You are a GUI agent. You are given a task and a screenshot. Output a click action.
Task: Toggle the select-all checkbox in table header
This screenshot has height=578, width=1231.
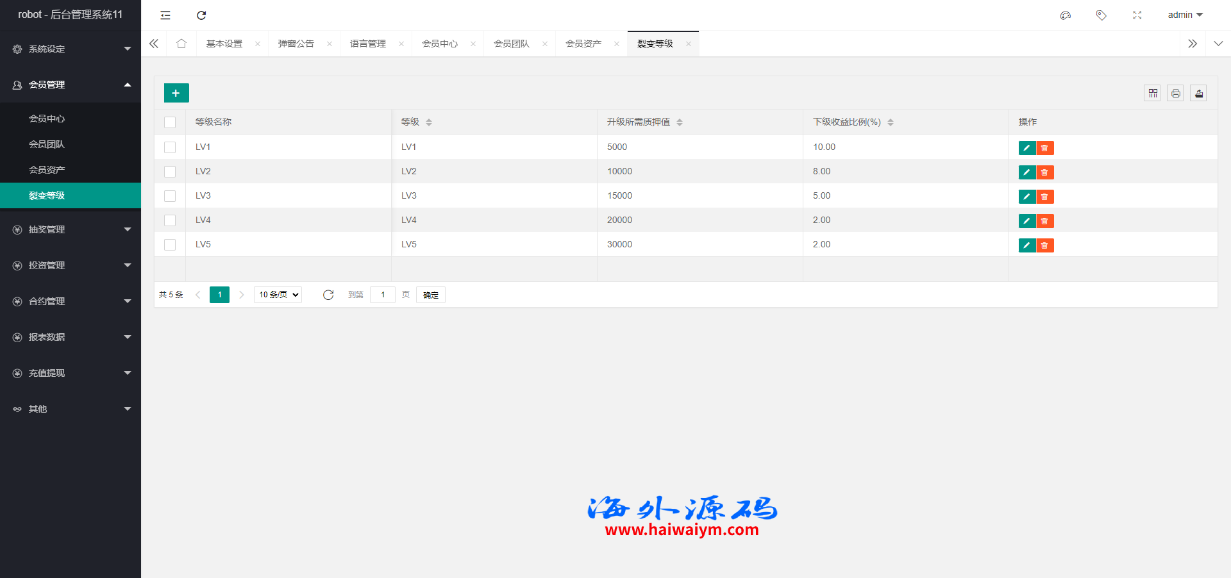coord(170,122)
